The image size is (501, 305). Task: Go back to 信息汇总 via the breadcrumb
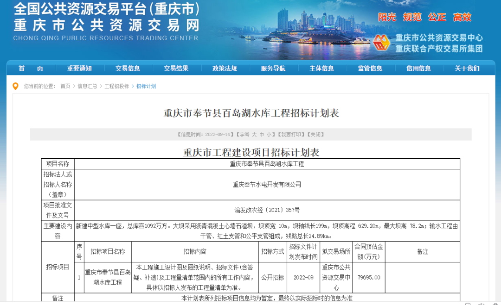87,87
